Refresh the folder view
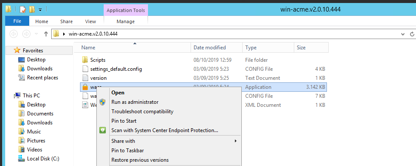Screen dimensions: 416x166 [x=412, y=34]
